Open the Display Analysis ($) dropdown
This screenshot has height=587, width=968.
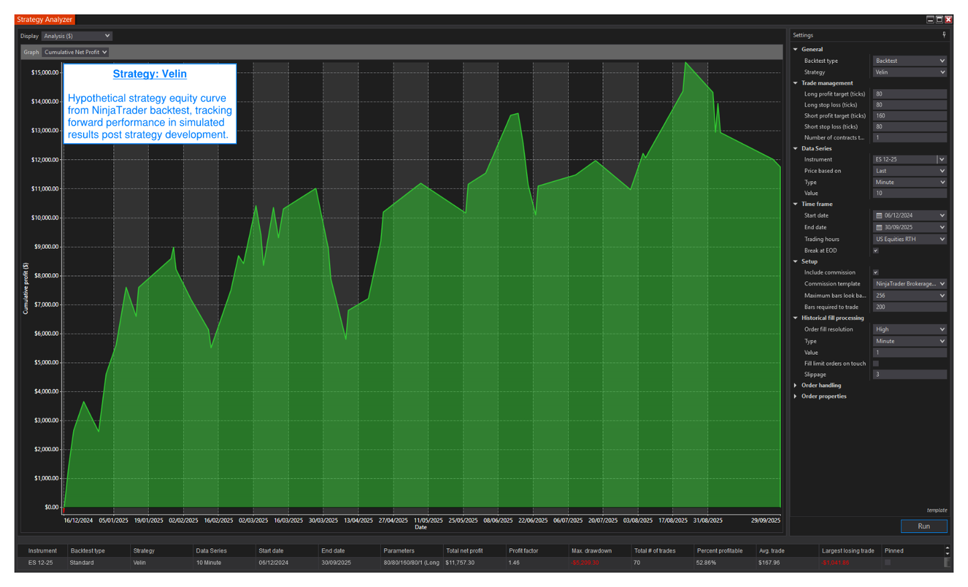pyautogui.click(x=76, y=36)
